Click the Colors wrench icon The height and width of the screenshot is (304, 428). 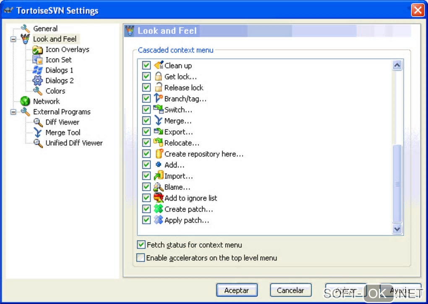pyautogui.click(x=37, y=91)
